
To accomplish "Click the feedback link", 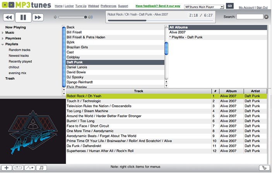I will (157, 6).
